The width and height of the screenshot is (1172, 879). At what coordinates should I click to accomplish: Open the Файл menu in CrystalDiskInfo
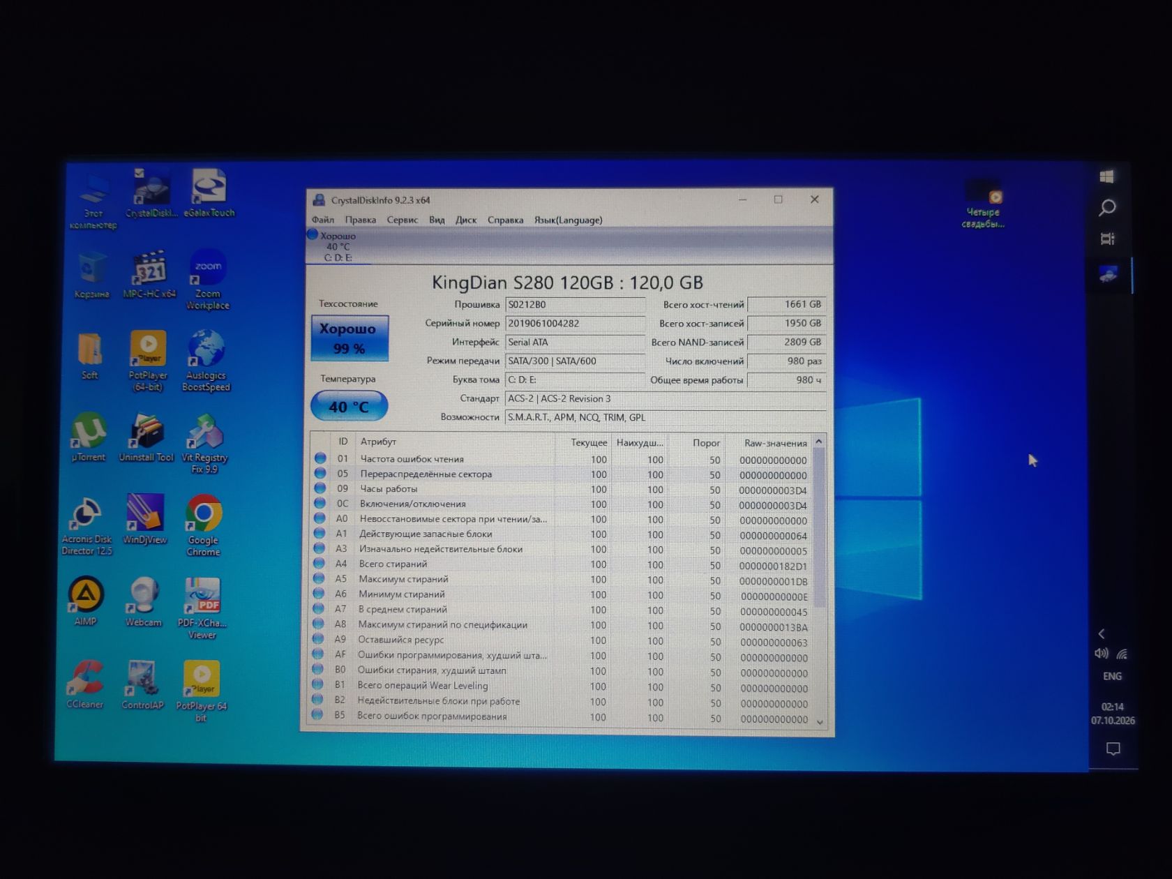pyautogui.click(x=323, y=220)
